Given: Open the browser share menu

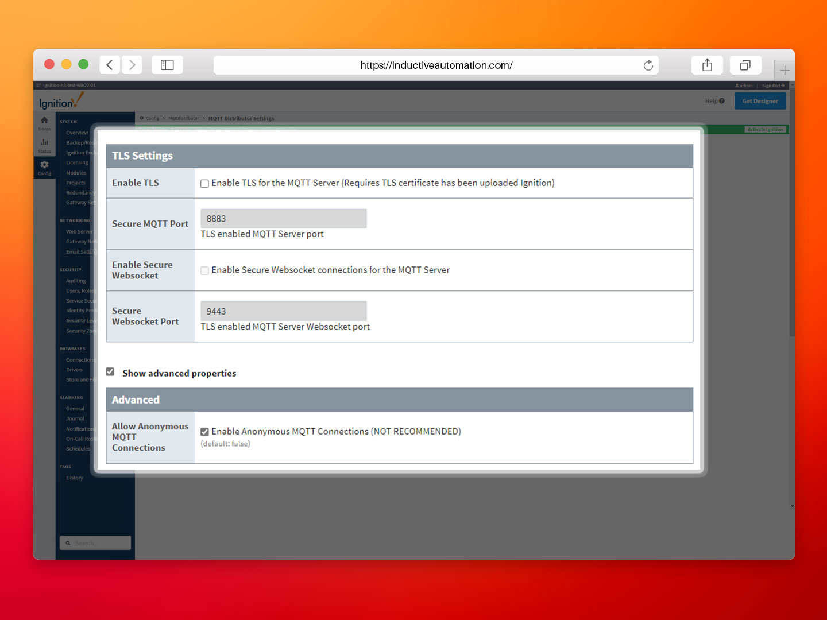Looking at the screenshot, I should point(707,65).
